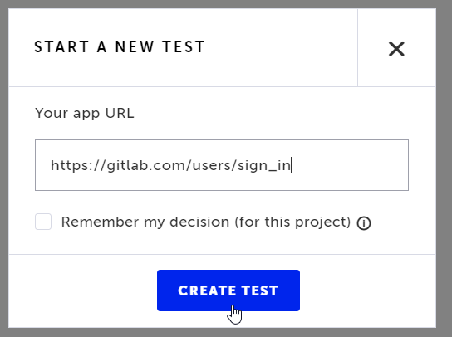This screenshot has width=452, height=337.
Task: Click blank header space right of the title
Action: click(281, 47)
